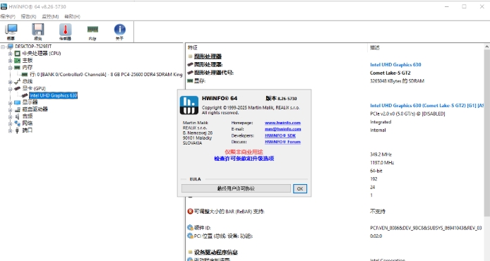Viewport: 490px width, 261px height.
Task: Open the 帮助(H) menu
Action: (72, 16)
